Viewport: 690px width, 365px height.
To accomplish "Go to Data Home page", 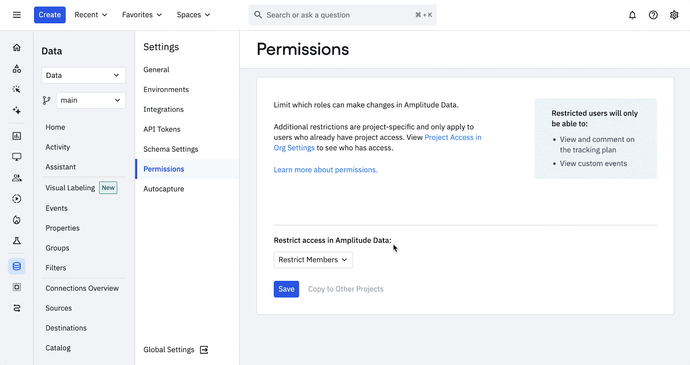I will (x=55, y=127).
